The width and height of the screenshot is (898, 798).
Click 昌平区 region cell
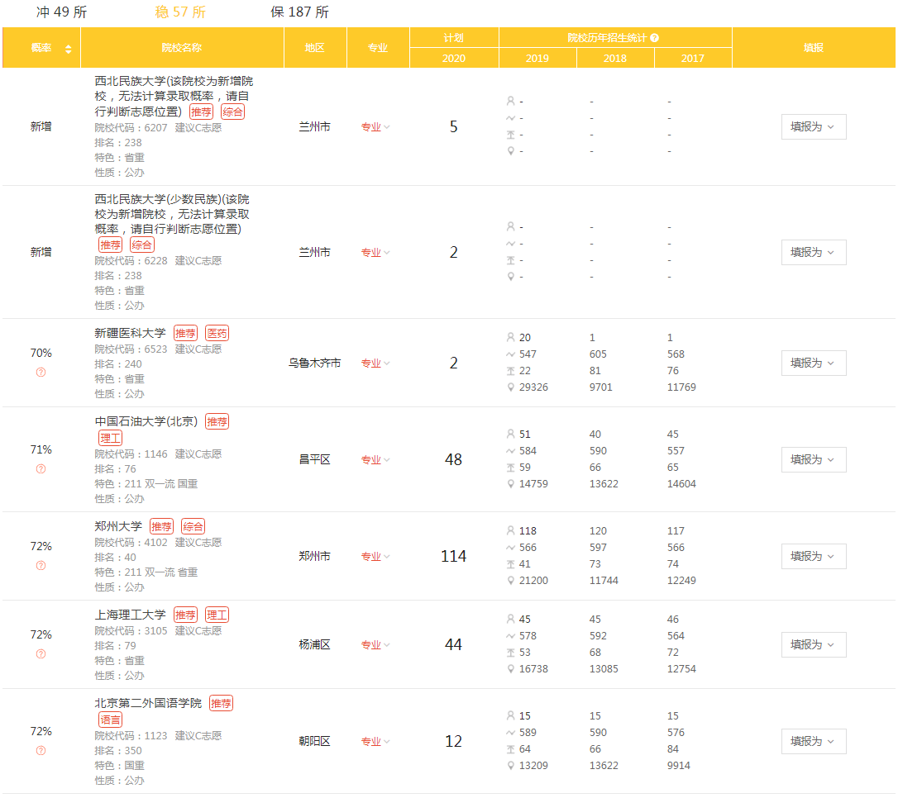coord(314,460)
